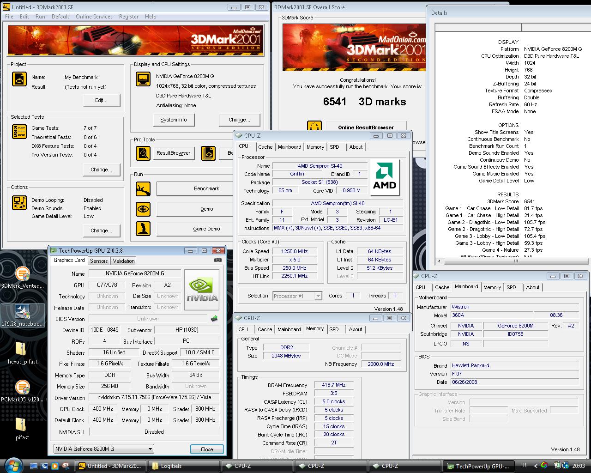The width and height of the screenshot is (591, 473).
Task: Select the 3DMark_Vantage desktop icon
Action: click(x=22, y=278)
